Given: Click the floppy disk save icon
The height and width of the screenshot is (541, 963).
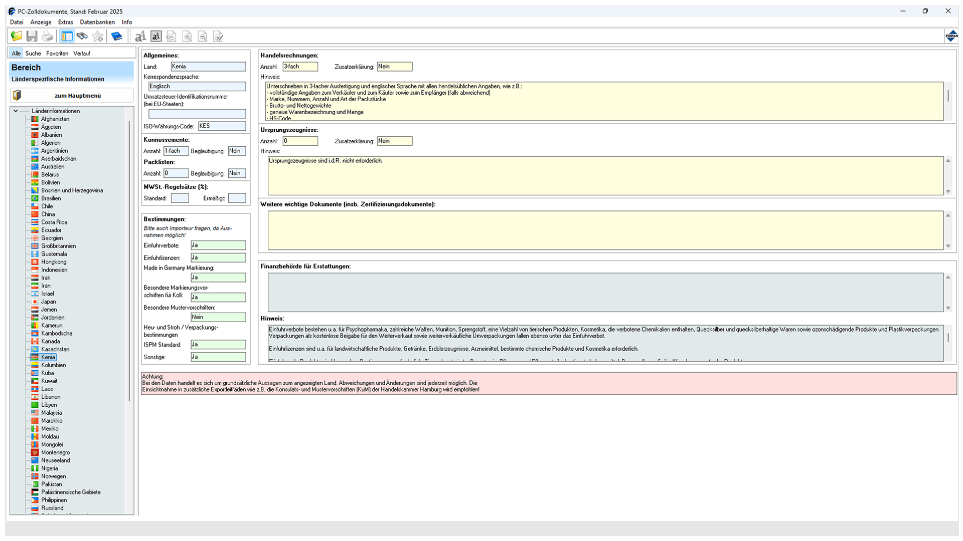Looking at the screenshot, I should [x=32, y=36].
